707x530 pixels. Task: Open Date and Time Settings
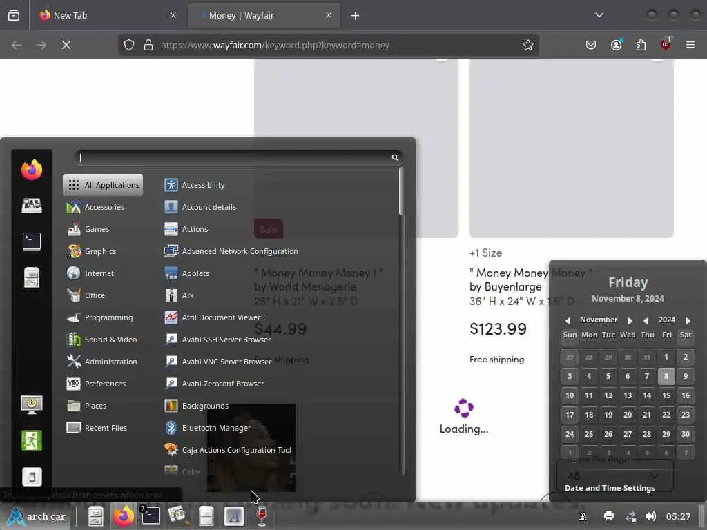click(610, 488)
